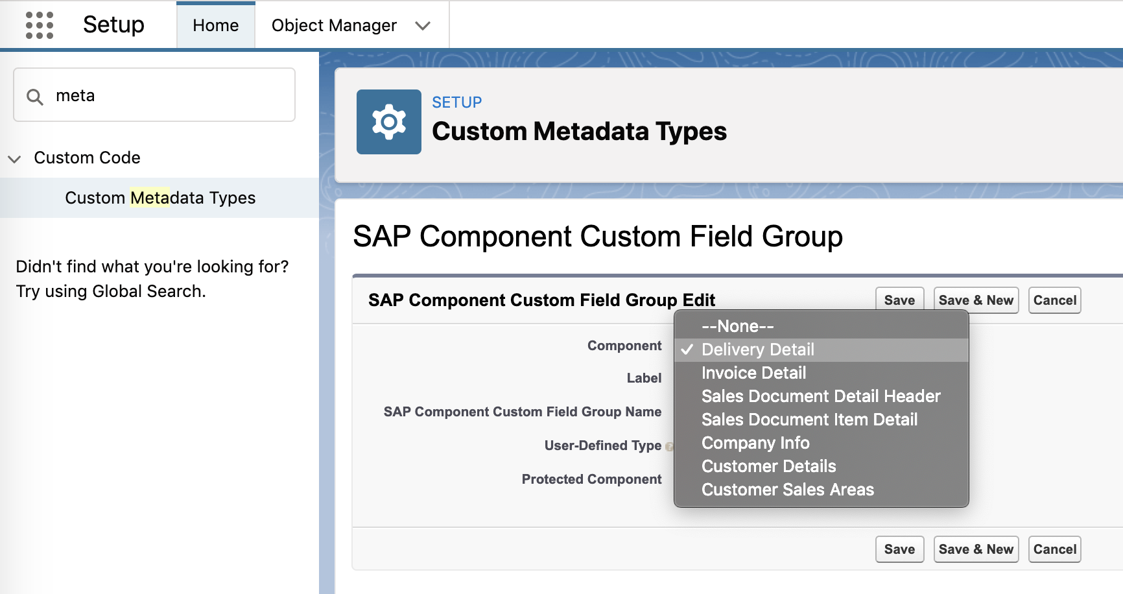
Task: Click the bottom Cancel button
Action: [1055, 549]
